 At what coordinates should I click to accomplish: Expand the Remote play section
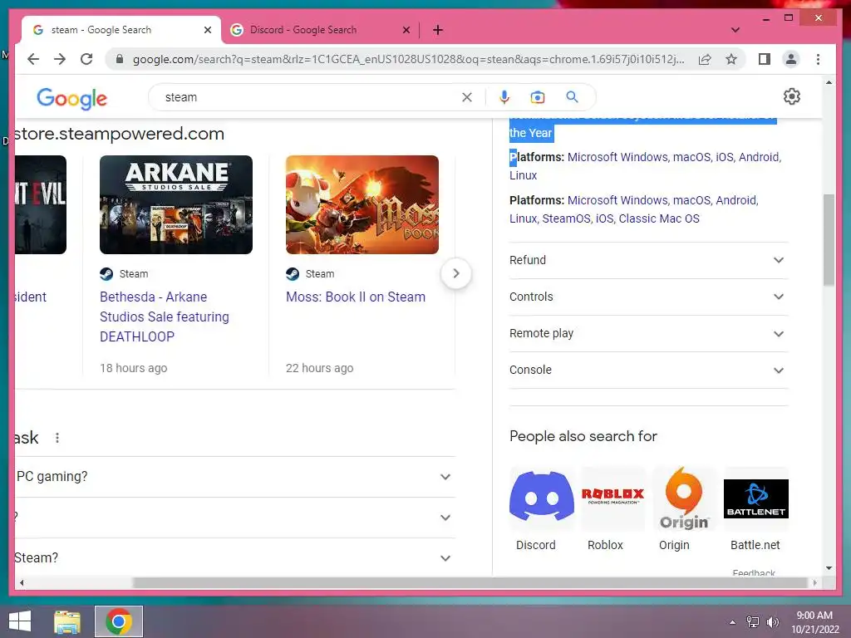tap(648, 333)
